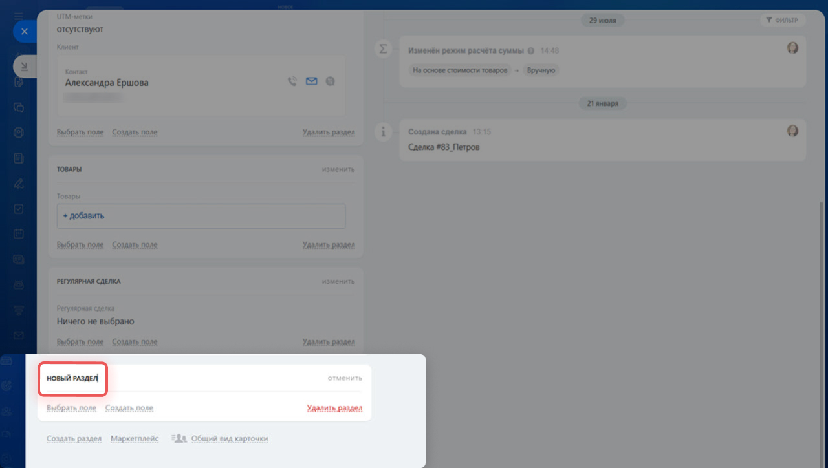Viewport: 828px width, 468px height.
Task: Click into the НОВЫЙ РАЗДЕЛ section name field
Action: click(x=72, y=378)
